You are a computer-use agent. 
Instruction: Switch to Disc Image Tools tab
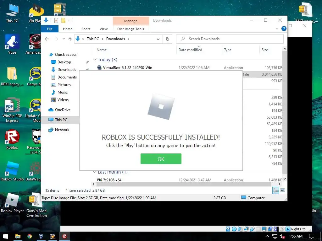tap(130, 29)
